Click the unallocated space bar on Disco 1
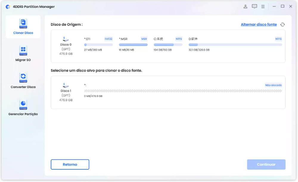298x182 pixels. [183, 91]
